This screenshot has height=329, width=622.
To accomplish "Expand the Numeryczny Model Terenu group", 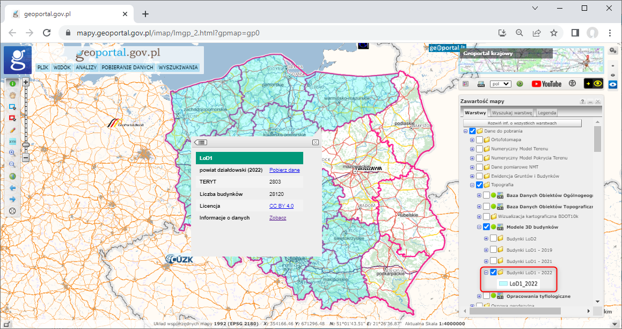I will [472, 149].
